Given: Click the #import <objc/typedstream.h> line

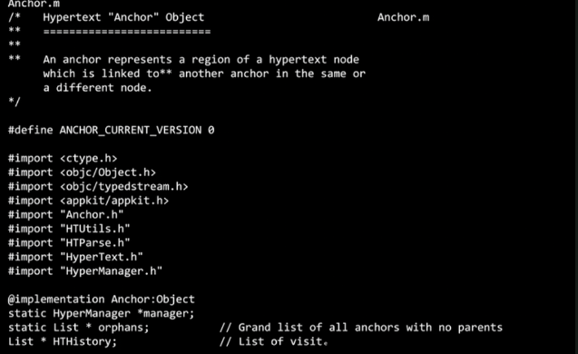Looking at the screenshot, I should tap(98, 186).
